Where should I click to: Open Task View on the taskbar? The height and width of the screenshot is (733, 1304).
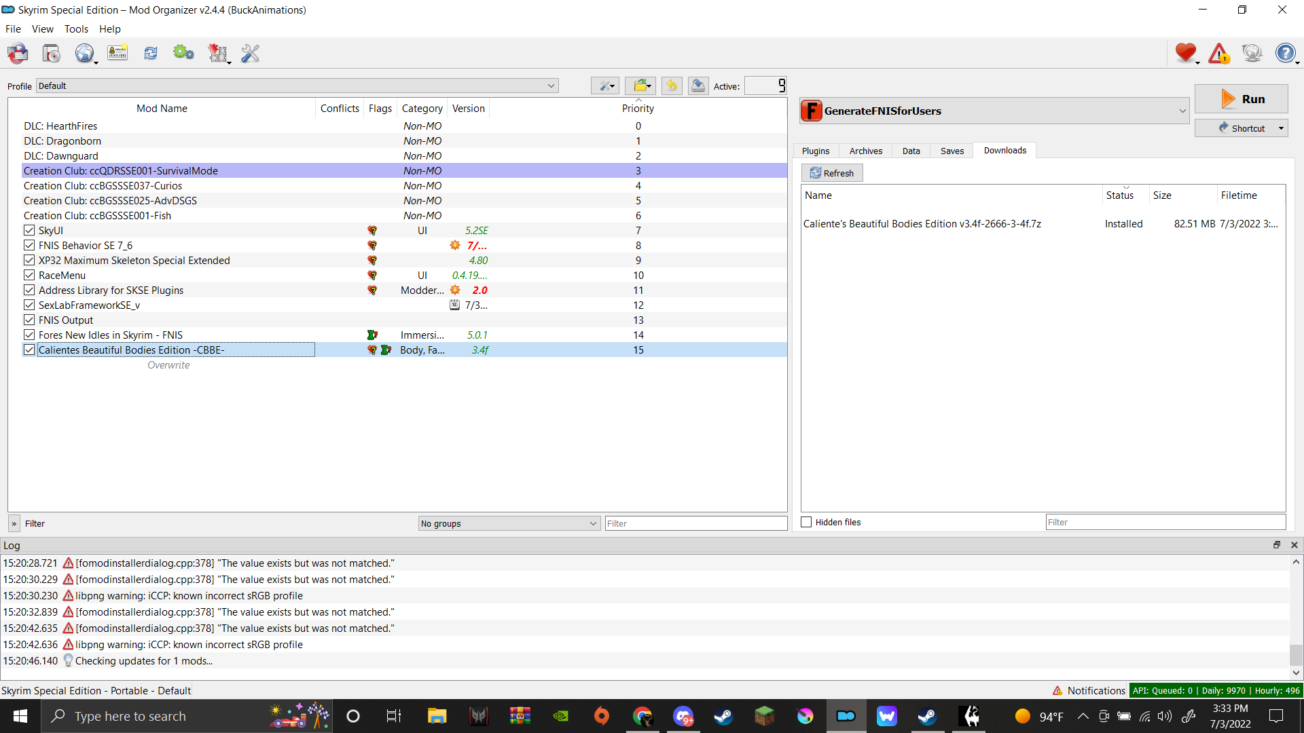[x=394, y=716]
